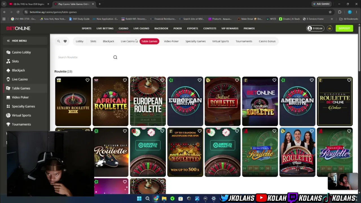Open the FAR Study Guide bookmark
Image resolution: width=361 pixels, height=203 pixels.
(x=79, y=19)
